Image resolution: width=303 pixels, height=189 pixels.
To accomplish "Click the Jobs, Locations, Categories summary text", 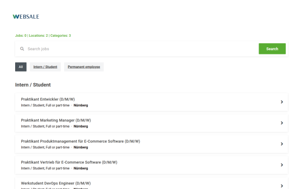I will pos(43,35).
